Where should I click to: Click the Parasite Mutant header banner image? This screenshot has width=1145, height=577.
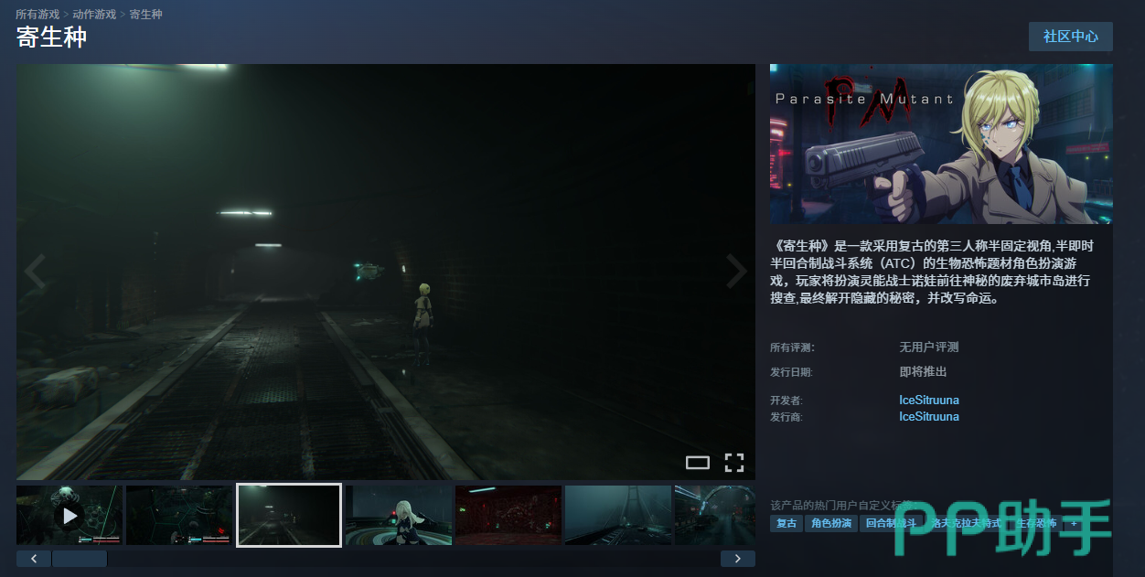[941, 144]
